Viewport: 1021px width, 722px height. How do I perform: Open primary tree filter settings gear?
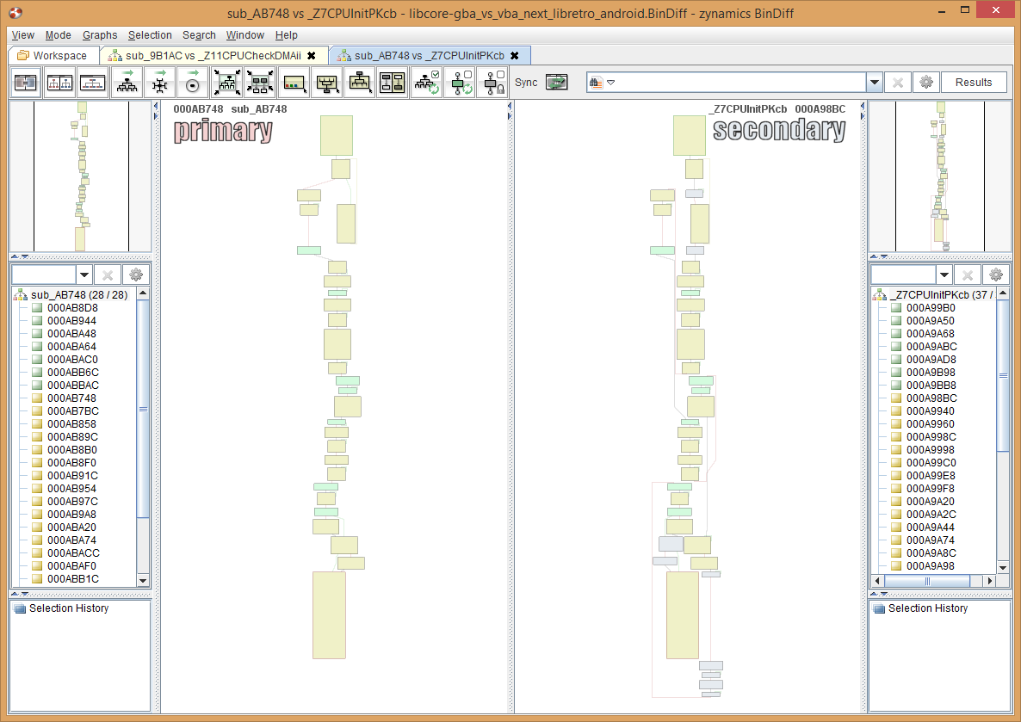[x=135, y=275]
